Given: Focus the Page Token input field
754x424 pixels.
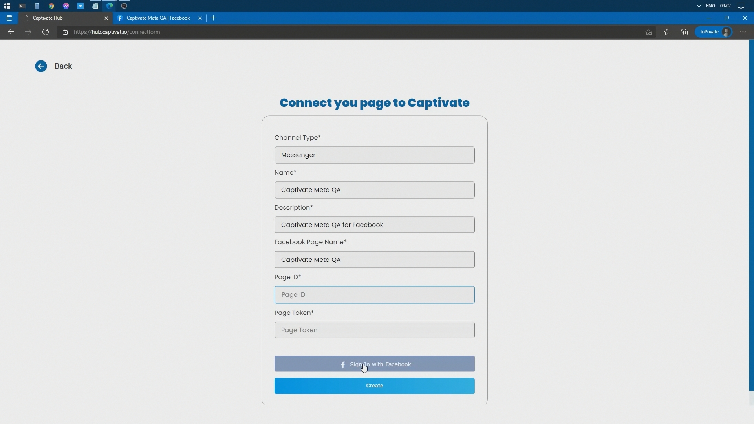Looking at the screenshot, I should pyautogui.click(x=374, y=330).
